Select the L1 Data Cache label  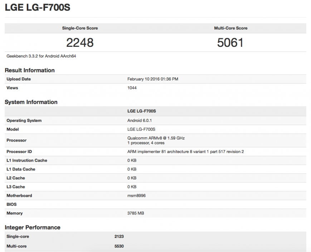click(21, 169)
